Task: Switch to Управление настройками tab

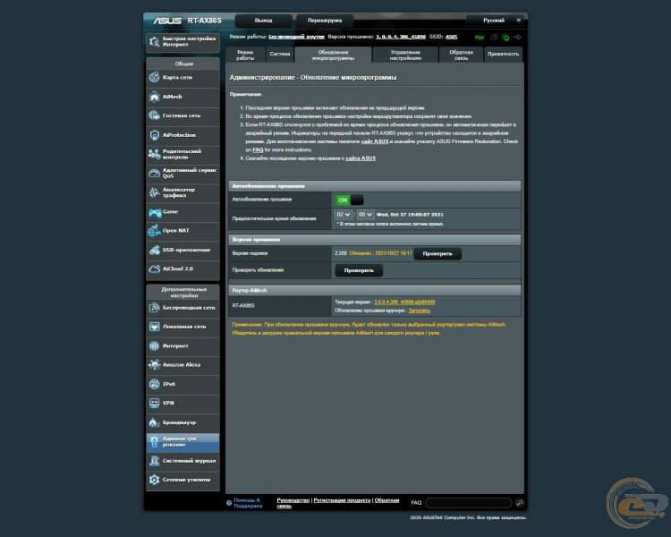Action: point(405,55)
